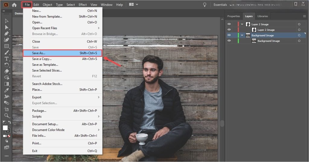309x162 pixels.
Task: Collapse the Background Image layer group
Action: pos(242,35)
